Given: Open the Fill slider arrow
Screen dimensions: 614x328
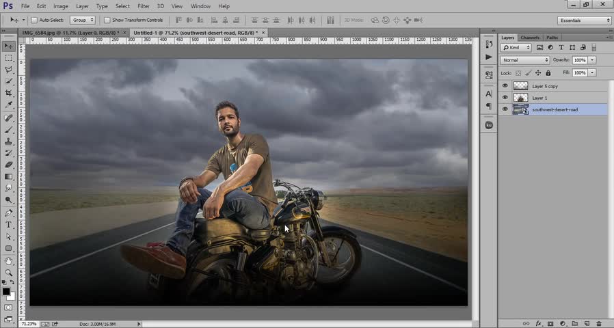Looking at the screenshot, I should coord(593,72).
